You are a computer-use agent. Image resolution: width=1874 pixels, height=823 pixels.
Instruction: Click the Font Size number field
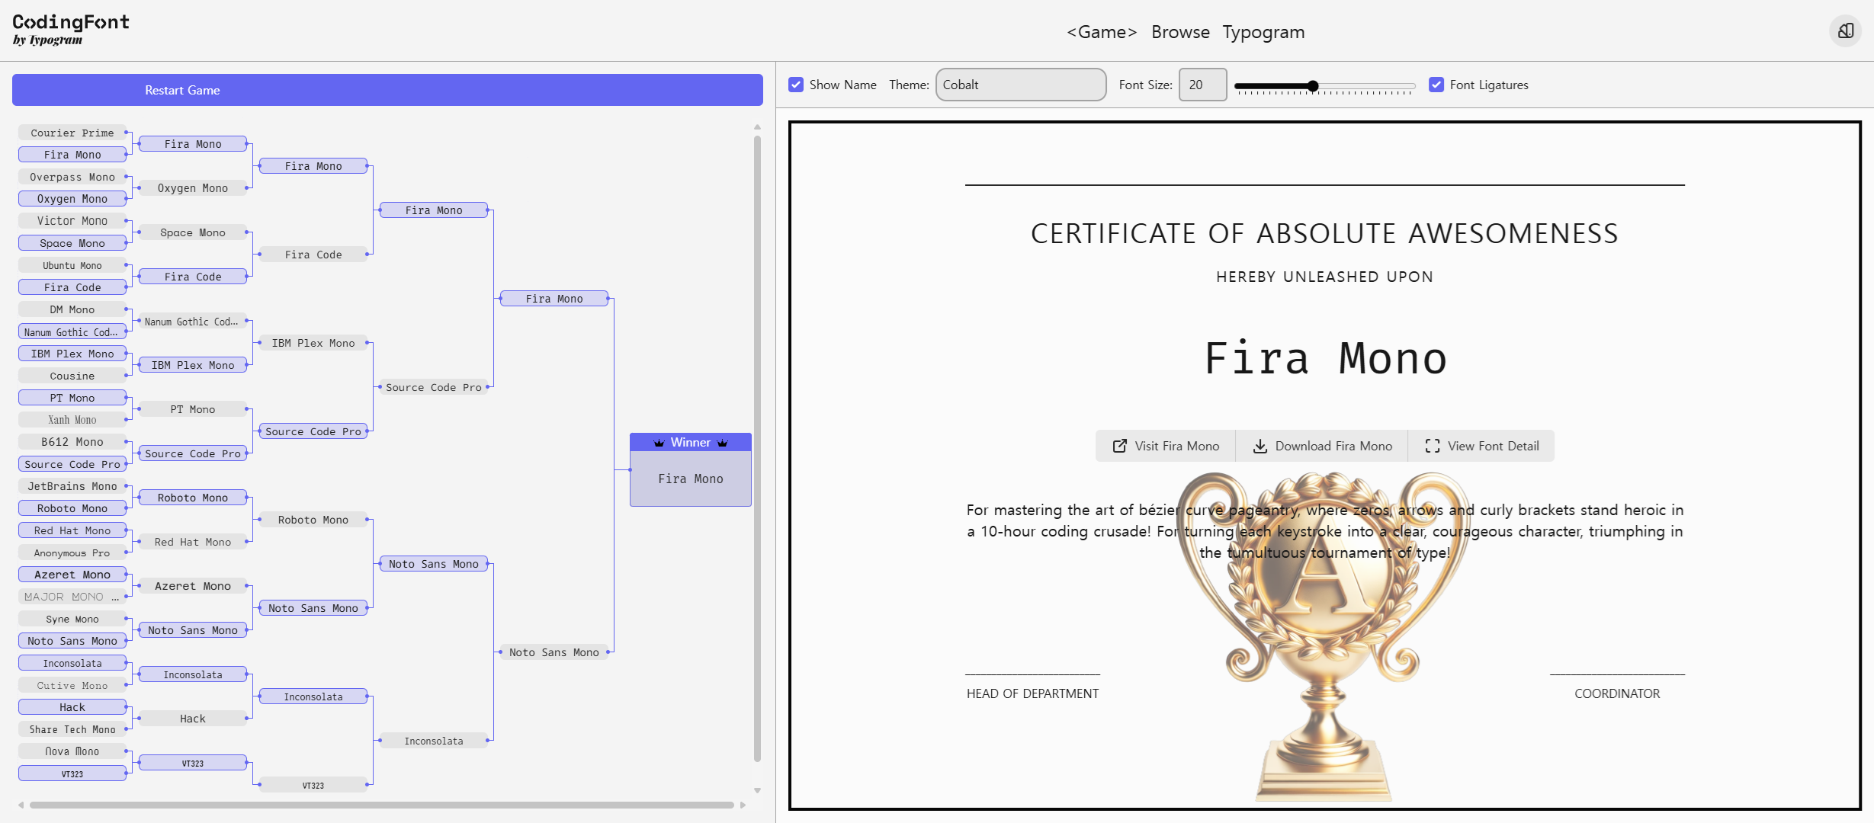pos(1202,85)
